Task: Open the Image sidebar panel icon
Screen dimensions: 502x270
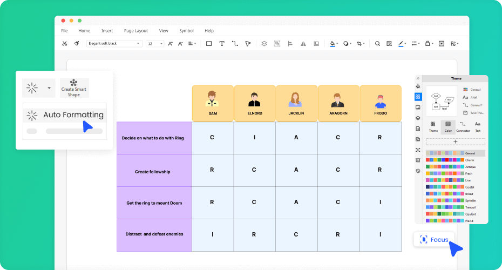Action: [418, 107]
